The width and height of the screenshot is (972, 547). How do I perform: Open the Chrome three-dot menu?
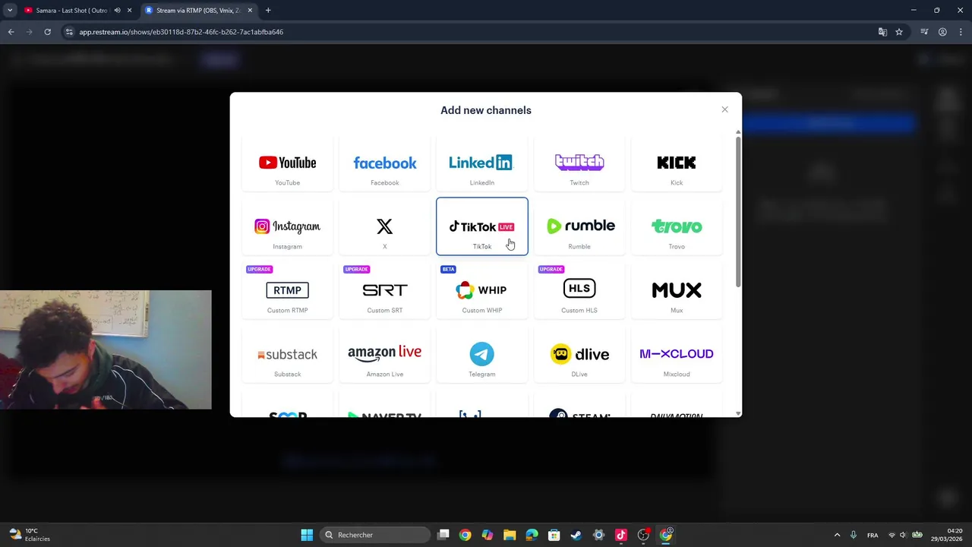point(960,32)
